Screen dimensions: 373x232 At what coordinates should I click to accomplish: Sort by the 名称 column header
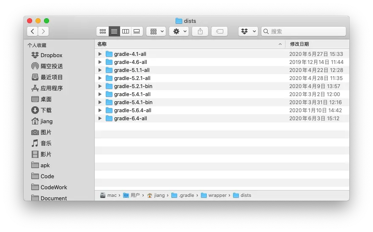coord(190,44)
